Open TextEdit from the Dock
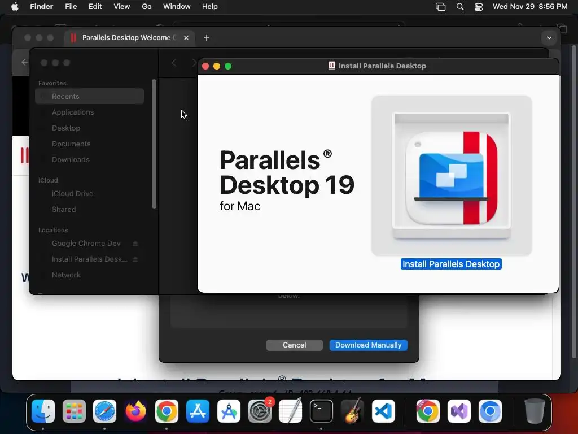This screenshot has width=578, height=434. [291, 411]
